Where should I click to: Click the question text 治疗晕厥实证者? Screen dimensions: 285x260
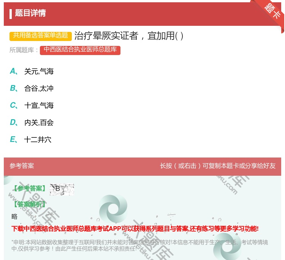pyautogui.click(x=129, y=36)
